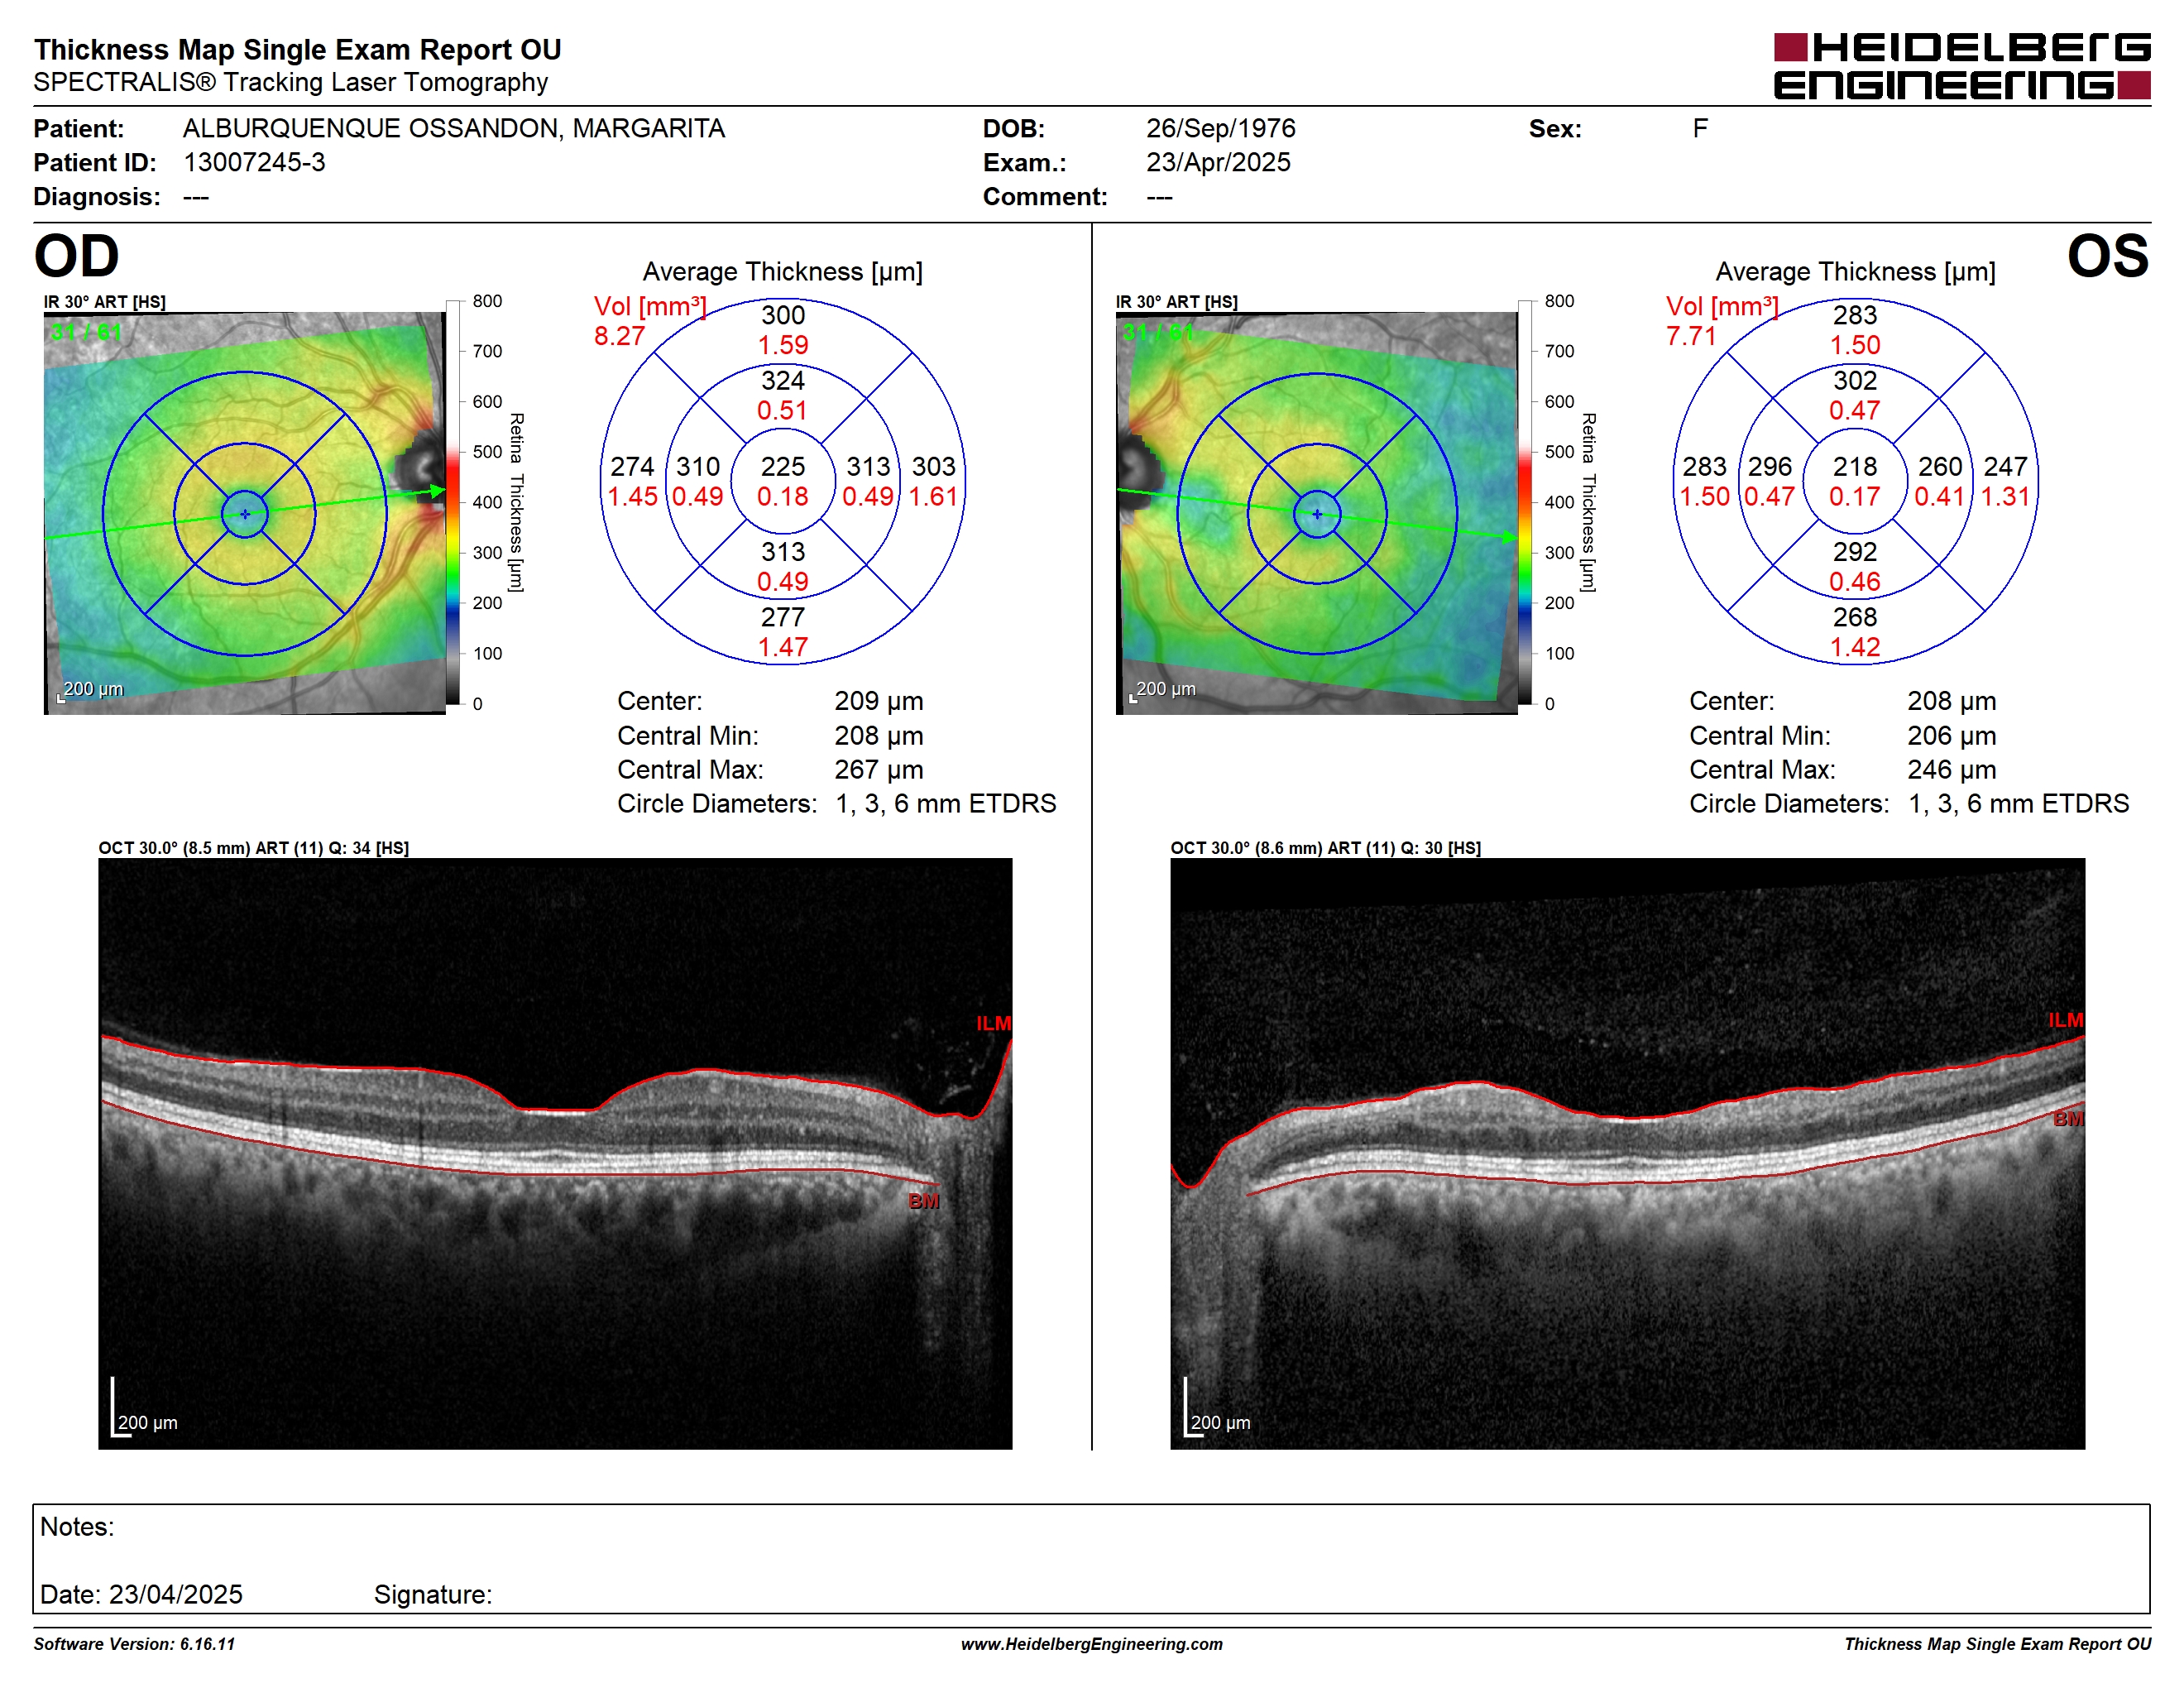
Task: Click OD Central Max value 267 µm
Action: pyautogui.click(x=879, y=770)
